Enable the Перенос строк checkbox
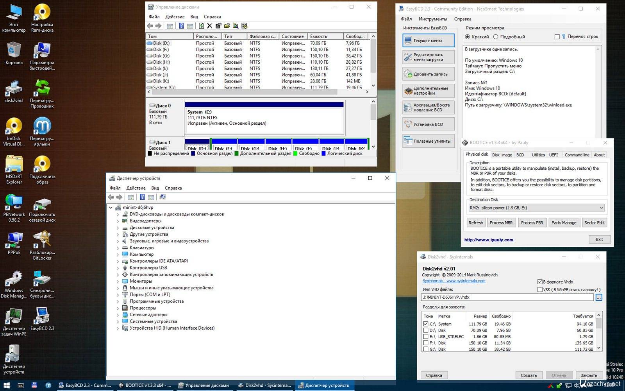Viewport: 625px width, 391px height. [x=557, y=37]
